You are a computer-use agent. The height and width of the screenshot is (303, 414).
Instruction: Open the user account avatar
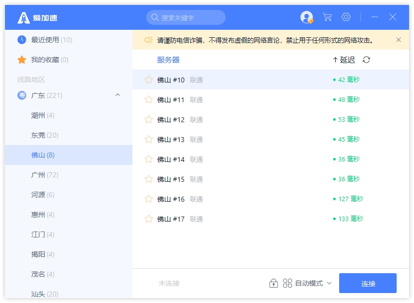[x=307, y=17]
